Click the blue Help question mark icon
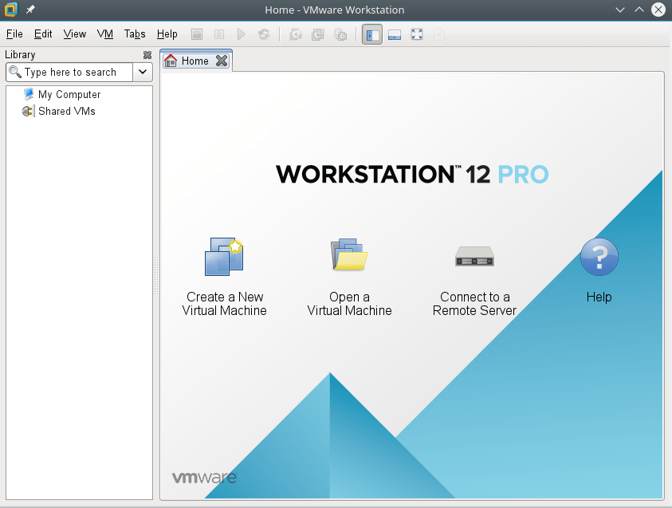This screenshot has height=508, width=672. (x=599, y=256)
